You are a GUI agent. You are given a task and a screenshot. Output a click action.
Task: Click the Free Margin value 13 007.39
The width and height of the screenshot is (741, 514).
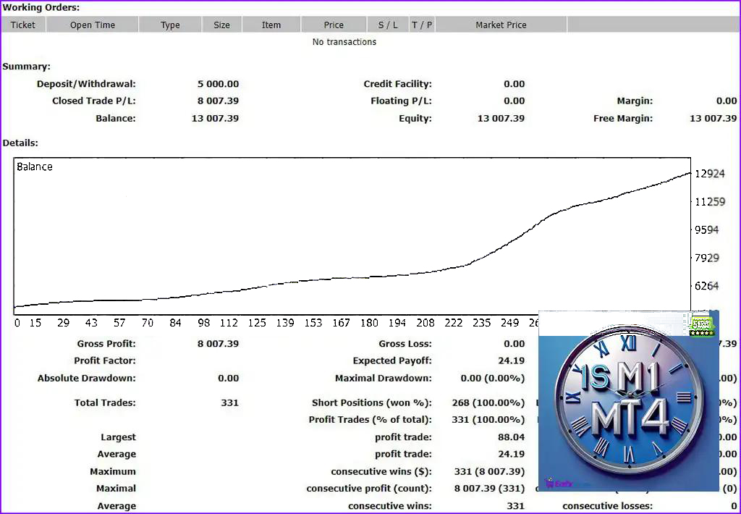pyautogui.click(x=713, y=118)
